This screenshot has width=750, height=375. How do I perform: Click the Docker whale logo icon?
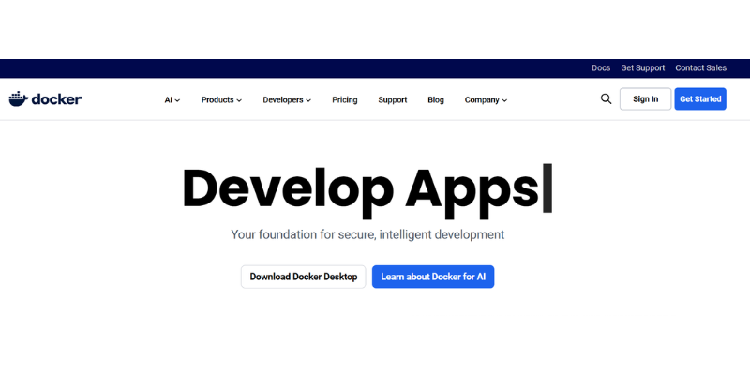[19, 98]
